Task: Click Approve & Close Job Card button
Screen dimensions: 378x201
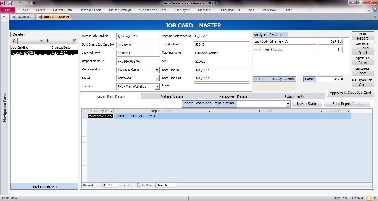Action: (x=350, y=93)
